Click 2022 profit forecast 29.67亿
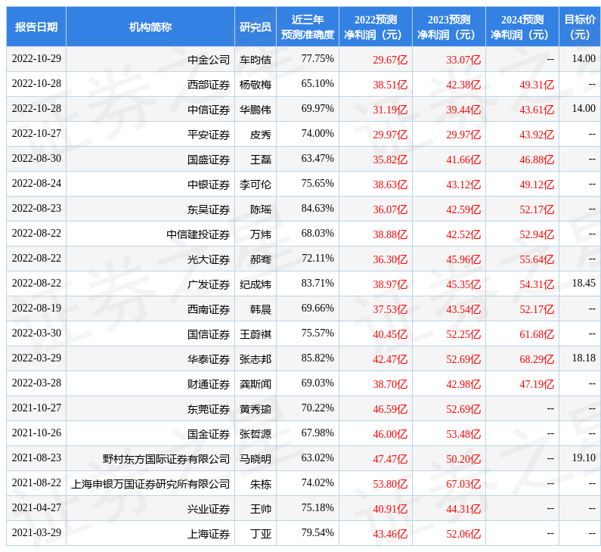Screen dimensions: 601x552 click(x=390, y=60)
